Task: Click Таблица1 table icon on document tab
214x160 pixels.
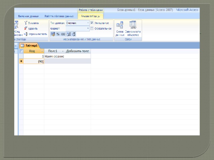Action: pos(22,46)
